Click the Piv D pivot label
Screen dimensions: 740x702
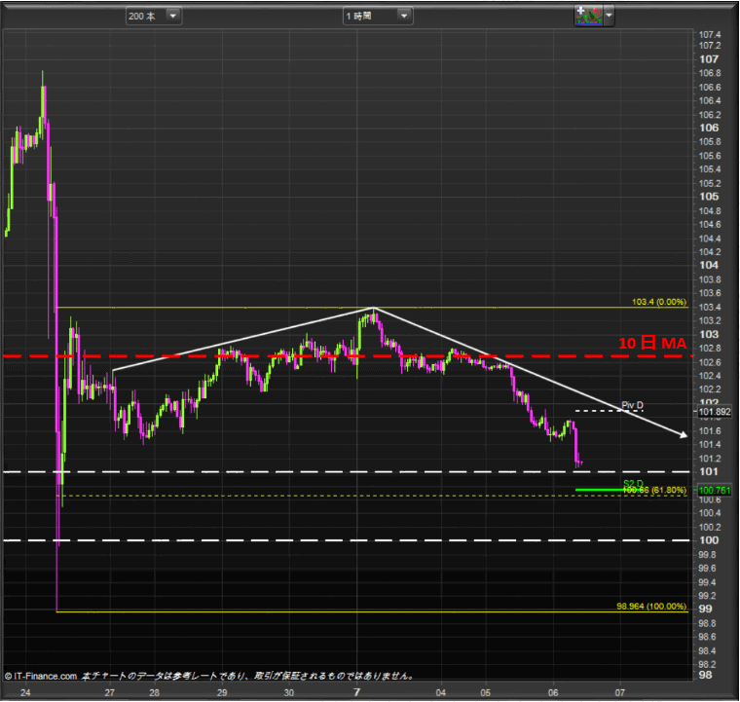point(632,405)
